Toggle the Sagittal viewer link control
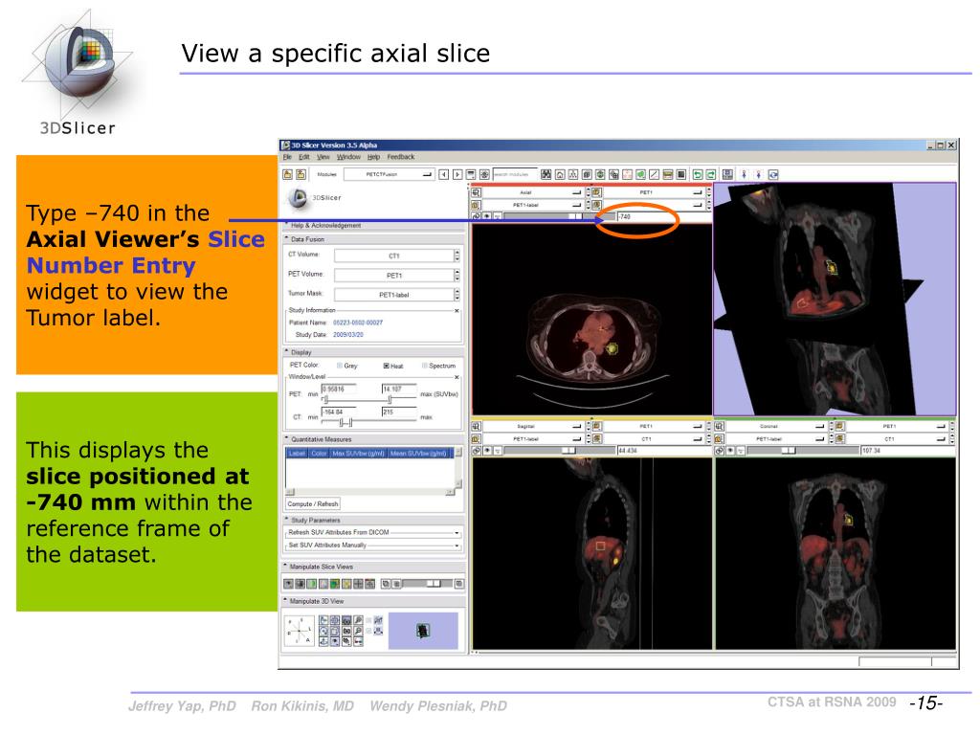The image size is (980, 735). (x=477, y=450)
